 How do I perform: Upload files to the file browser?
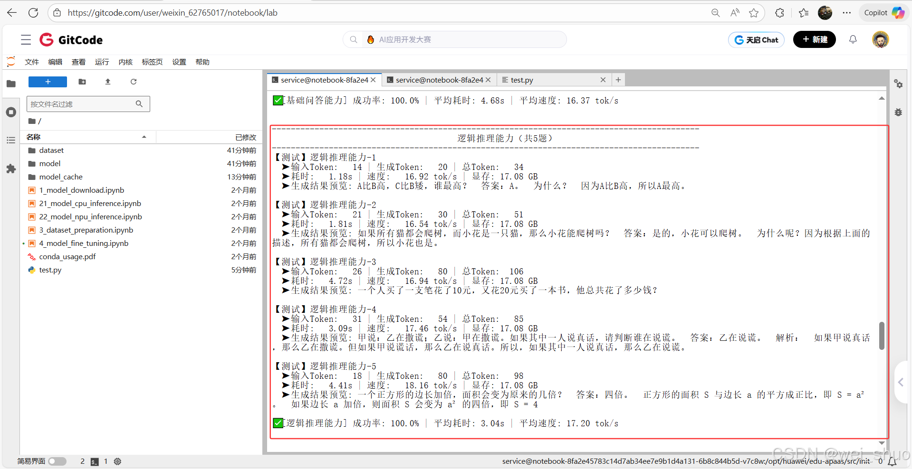[108, 82]
